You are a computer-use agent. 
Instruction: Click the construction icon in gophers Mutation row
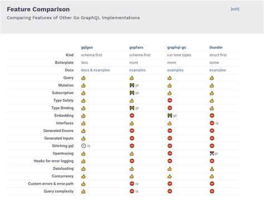point(132,85)
